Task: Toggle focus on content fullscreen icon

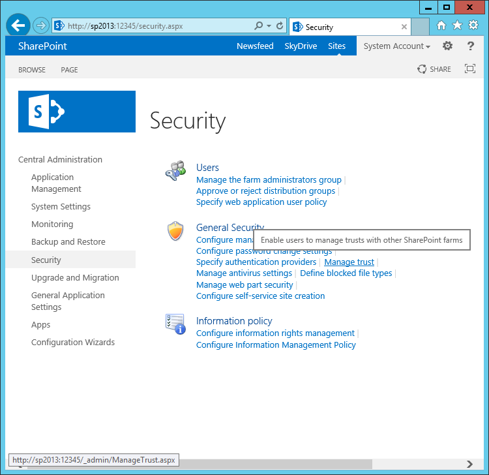Action: click(470, 69)
